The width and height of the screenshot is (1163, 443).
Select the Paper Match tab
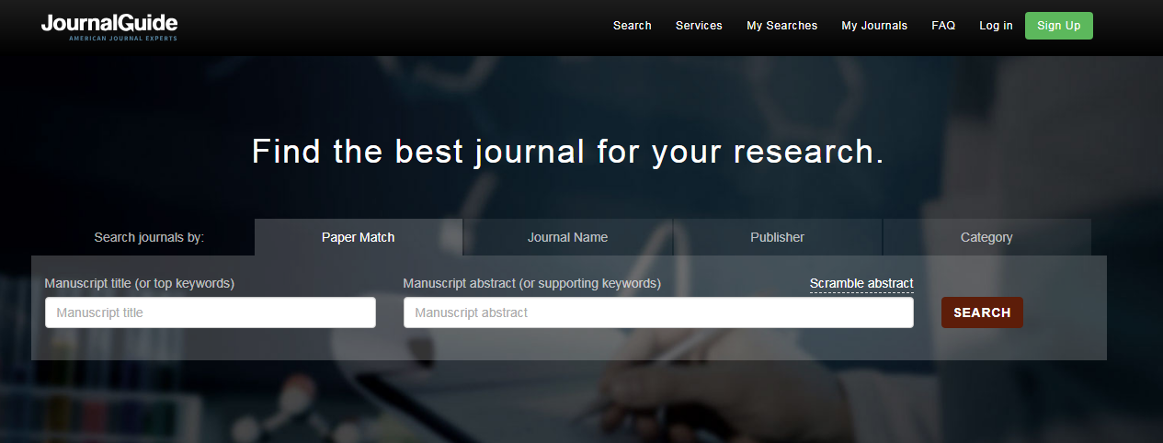[x=358, y=237]
